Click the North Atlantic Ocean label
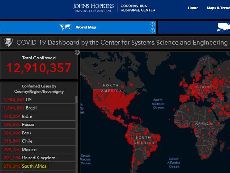Image resolution: width=230 pixels, height=173 pixels. coord(158,104)
